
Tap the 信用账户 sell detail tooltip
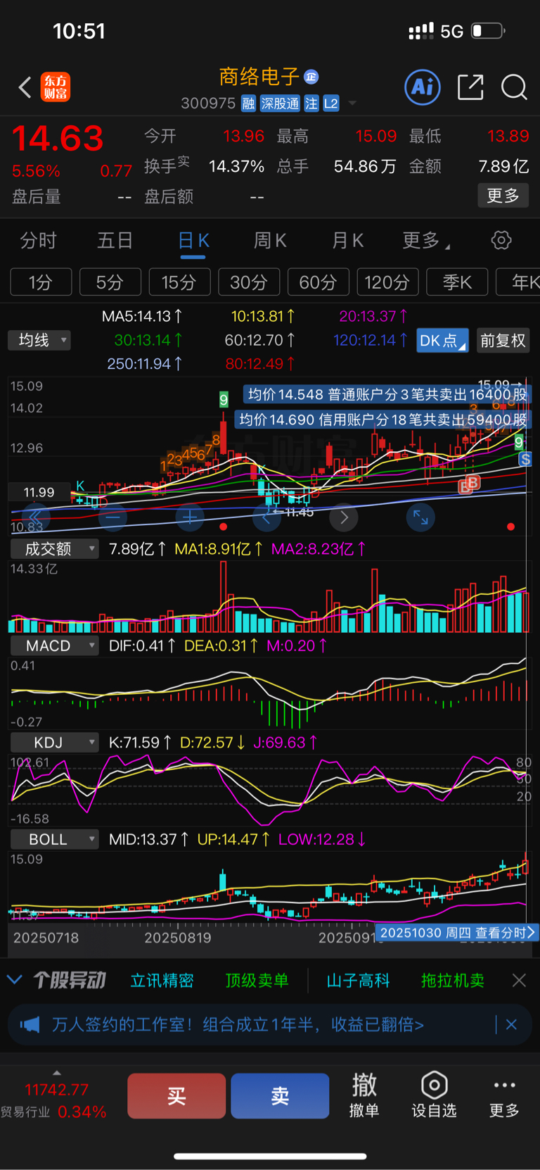click(x=383, y=420)
